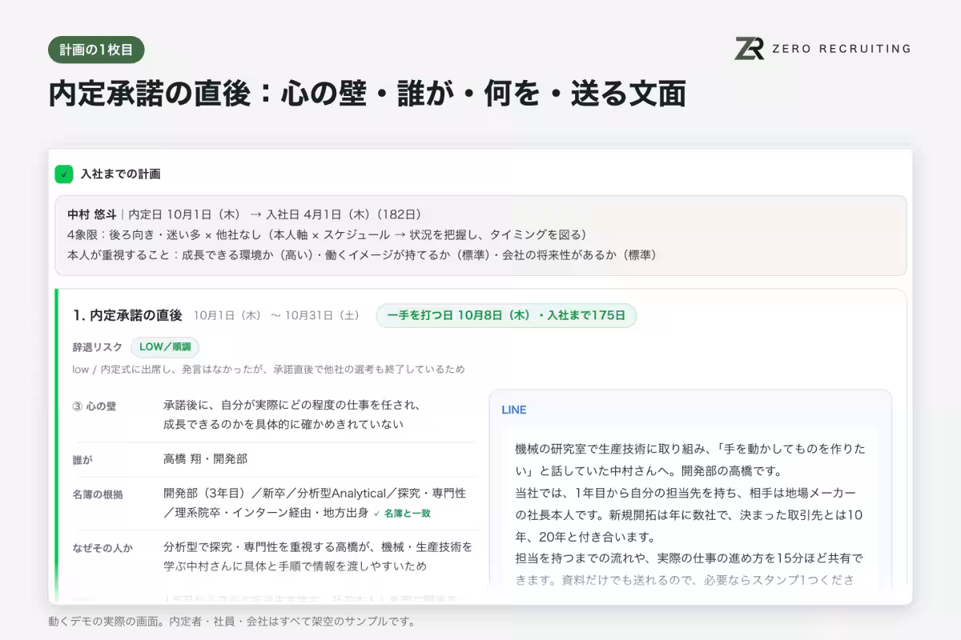The width and height of the screenshot is (961, 640).
Task: Click the なぜその人か row label
Action: tap(103, 548)
